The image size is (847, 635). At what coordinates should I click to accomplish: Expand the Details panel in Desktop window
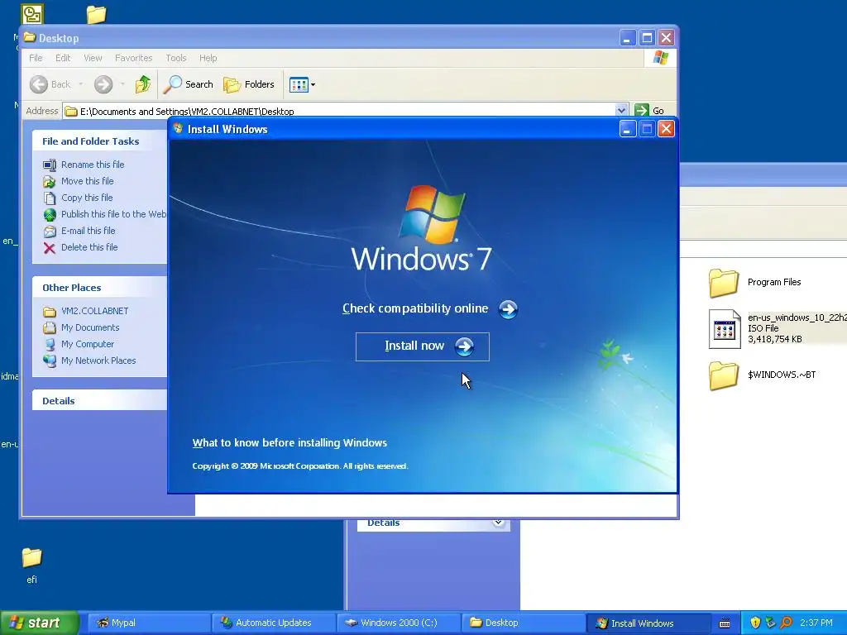[99, 401]
